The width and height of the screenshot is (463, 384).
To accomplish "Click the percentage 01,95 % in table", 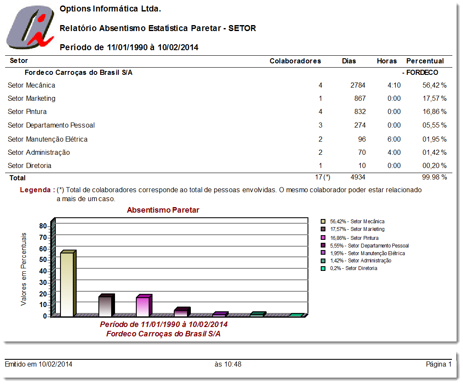I will (x=434, y=139).
